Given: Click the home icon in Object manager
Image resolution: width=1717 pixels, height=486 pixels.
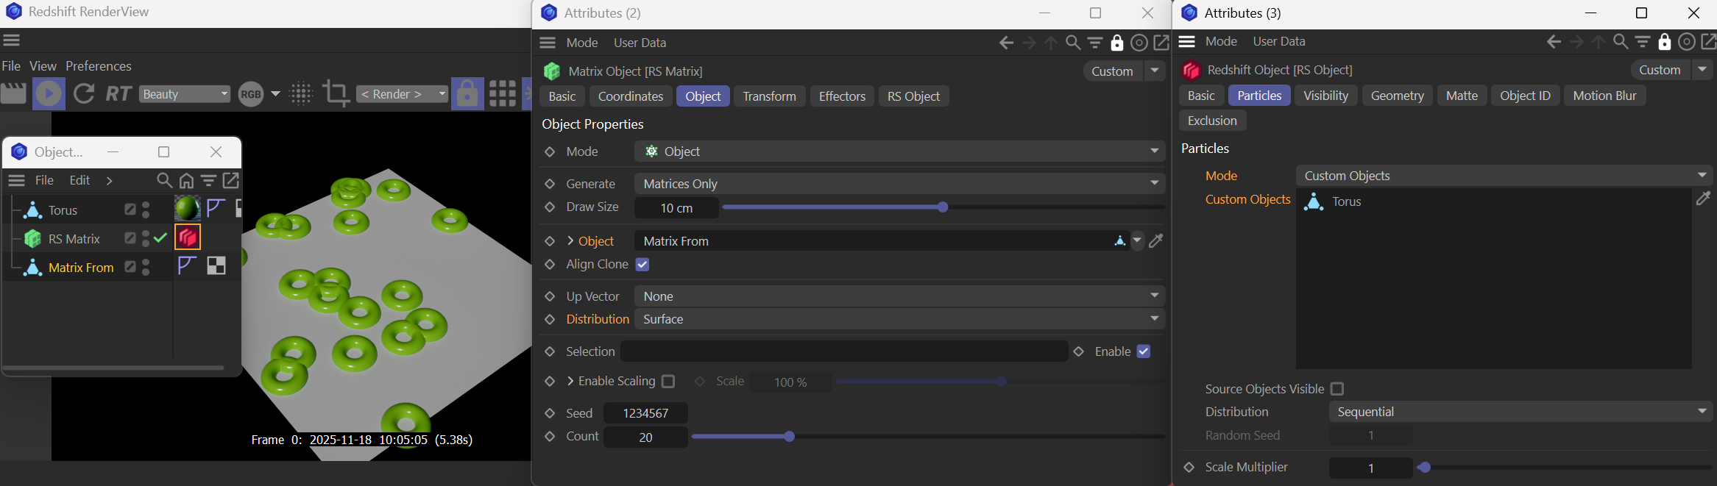Looking at the screenshot, I should tap(187, 181).
